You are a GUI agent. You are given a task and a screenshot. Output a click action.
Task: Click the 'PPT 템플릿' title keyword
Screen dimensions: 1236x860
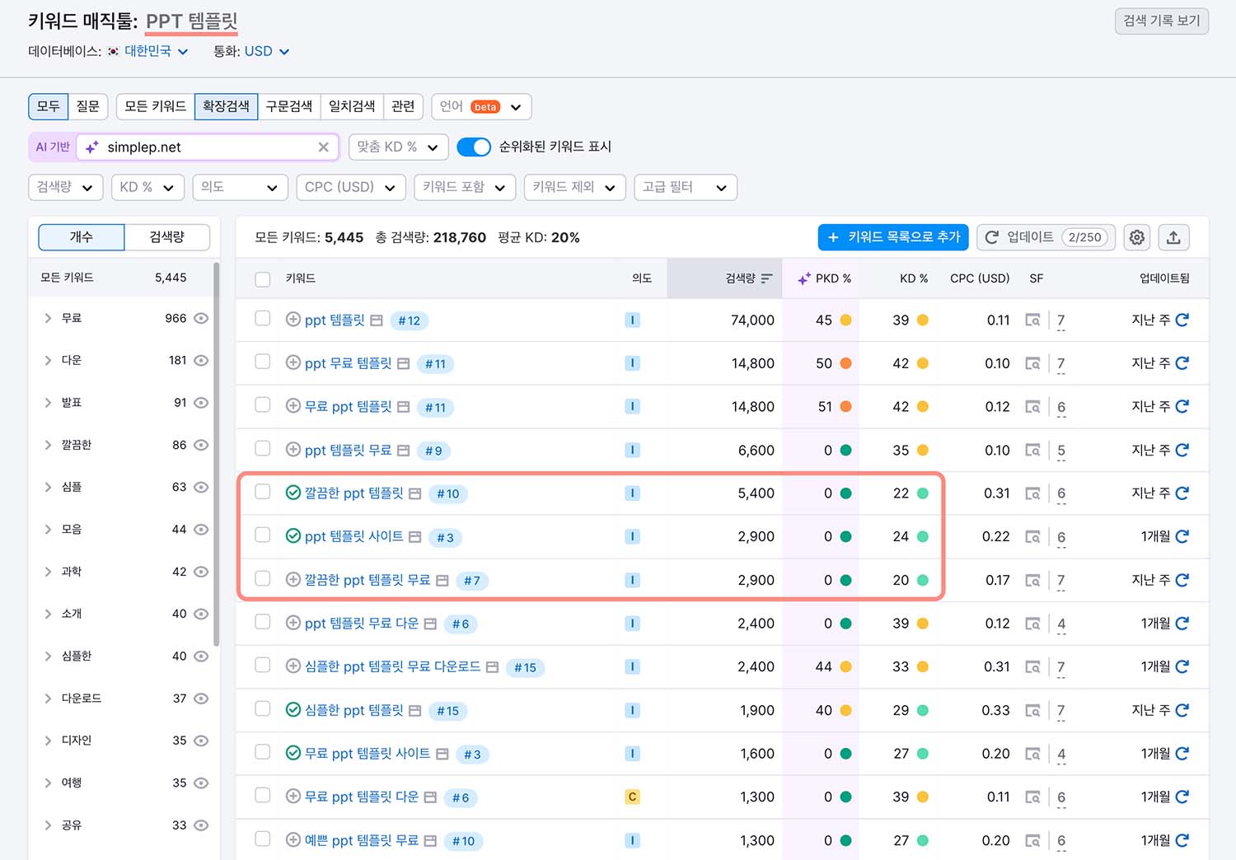[192, 21]
